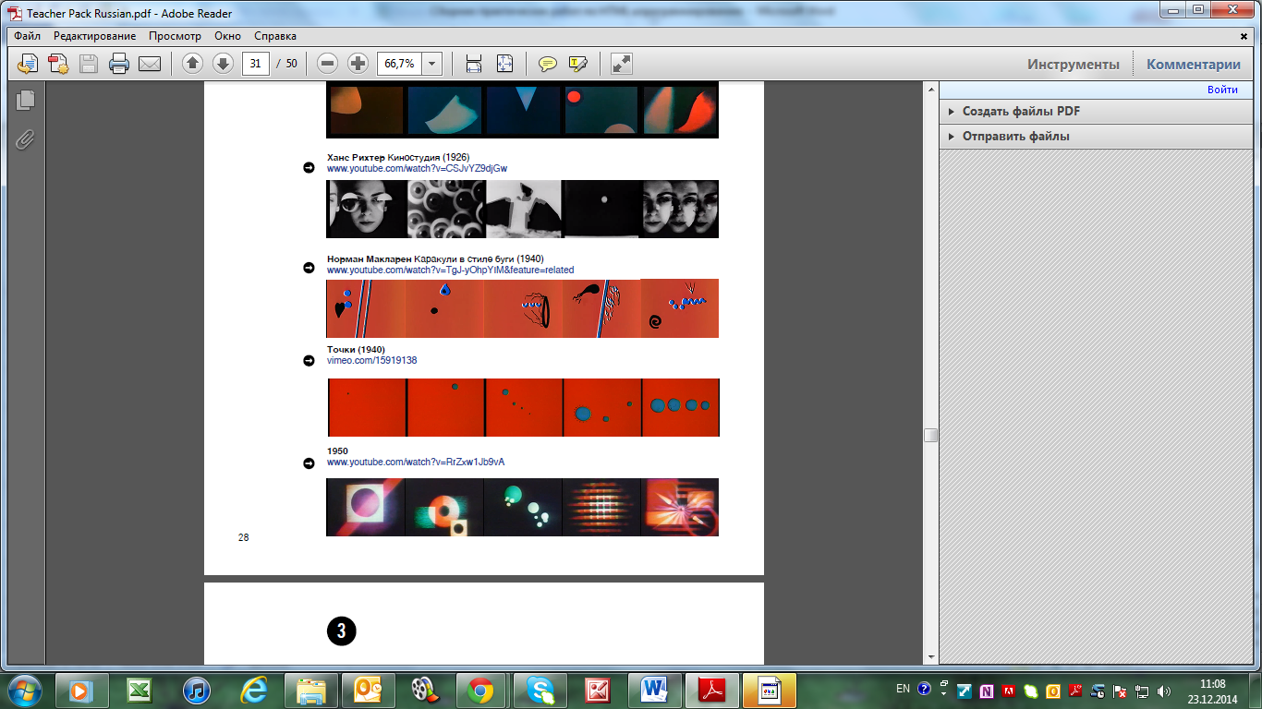Image resolution: width=1262 pixels, height=709 pixels.
Task: Open Excel from the taskbar
Action: coord(140,691)
